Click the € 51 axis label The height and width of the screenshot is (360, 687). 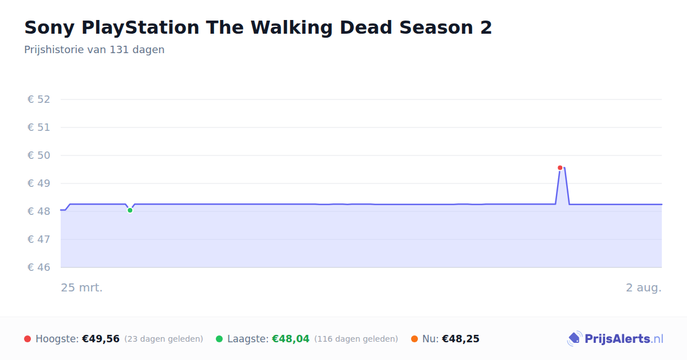point(39,127)
